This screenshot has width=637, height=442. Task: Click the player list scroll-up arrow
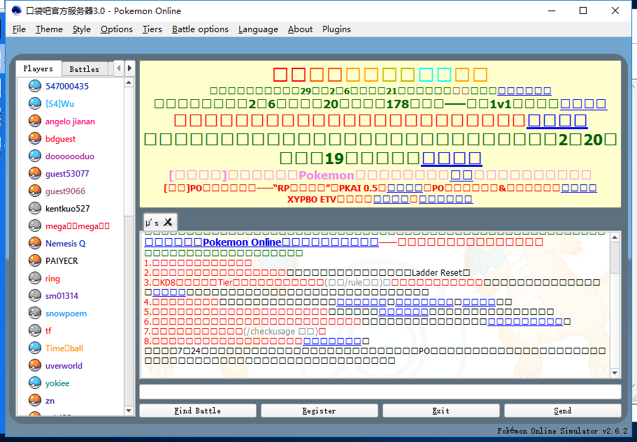click(x=129, y=82)
